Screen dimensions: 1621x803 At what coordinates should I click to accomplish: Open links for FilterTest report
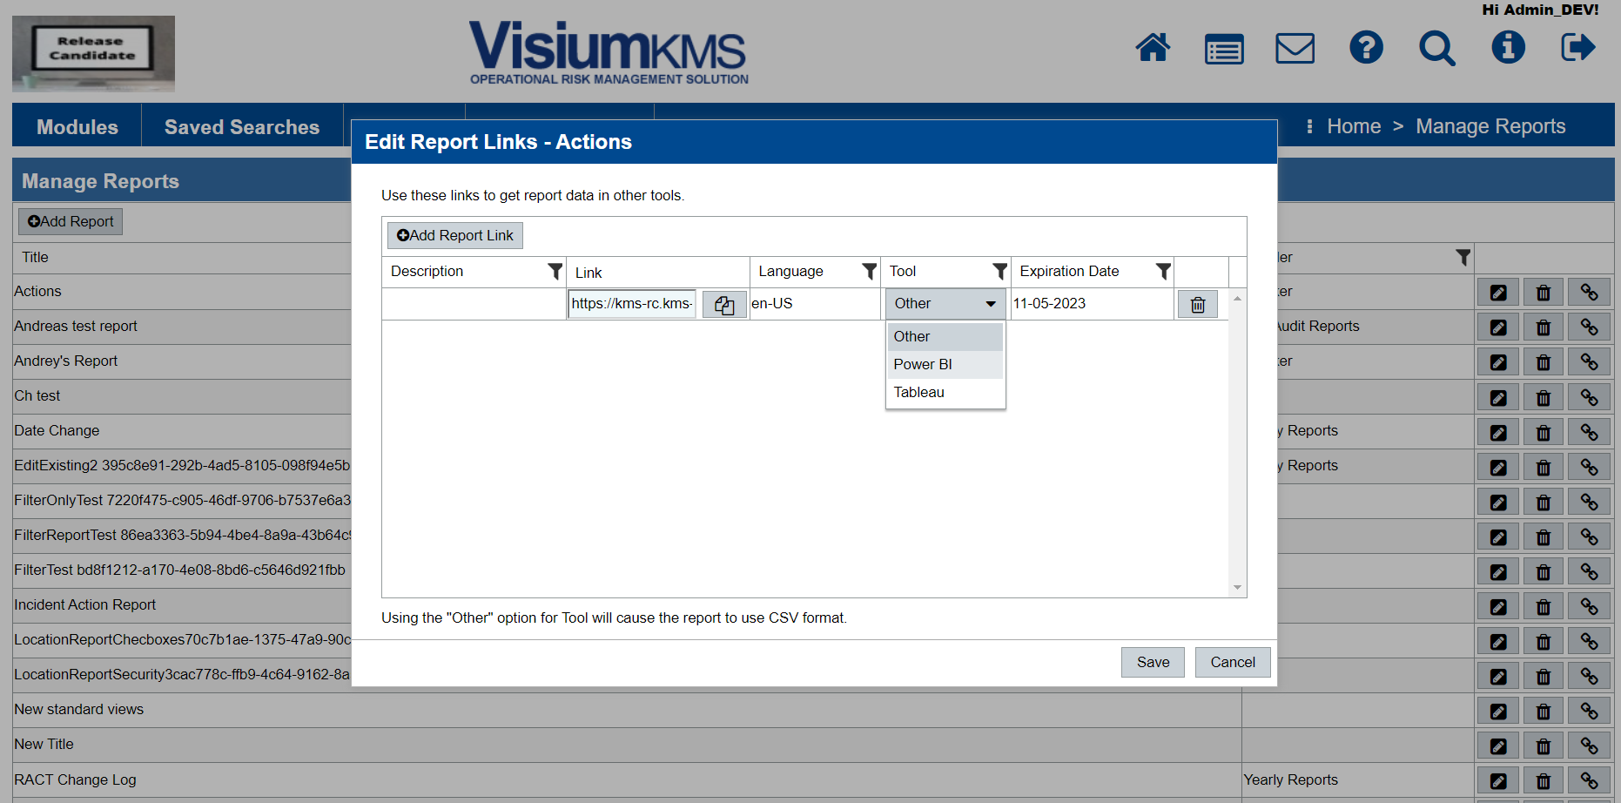coord(1590,571)
